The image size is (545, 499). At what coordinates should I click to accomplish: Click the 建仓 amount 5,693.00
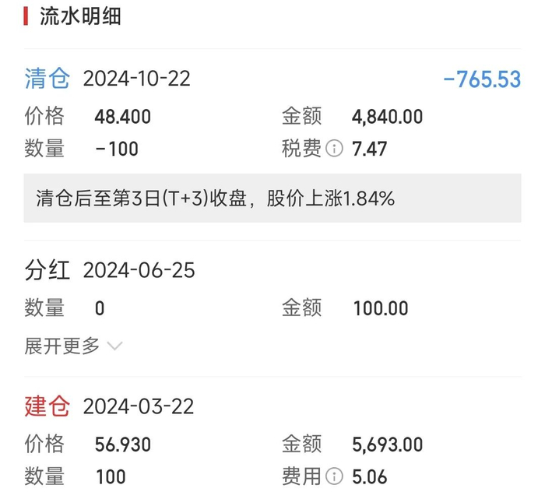(387, 445)
